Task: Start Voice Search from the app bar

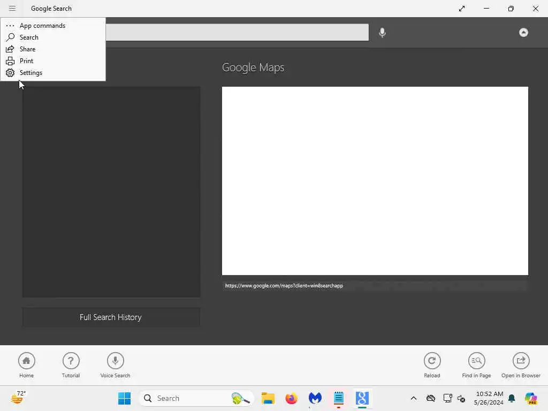Action: pyautogui.click(x=115, y=365)
